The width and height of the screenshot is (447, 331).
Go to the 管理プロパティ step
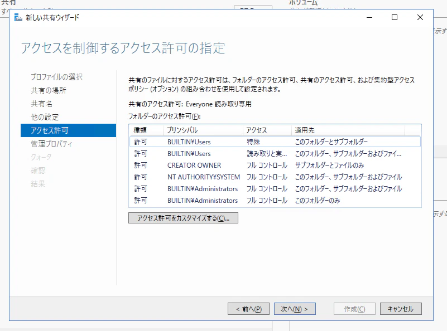point(51,144)
